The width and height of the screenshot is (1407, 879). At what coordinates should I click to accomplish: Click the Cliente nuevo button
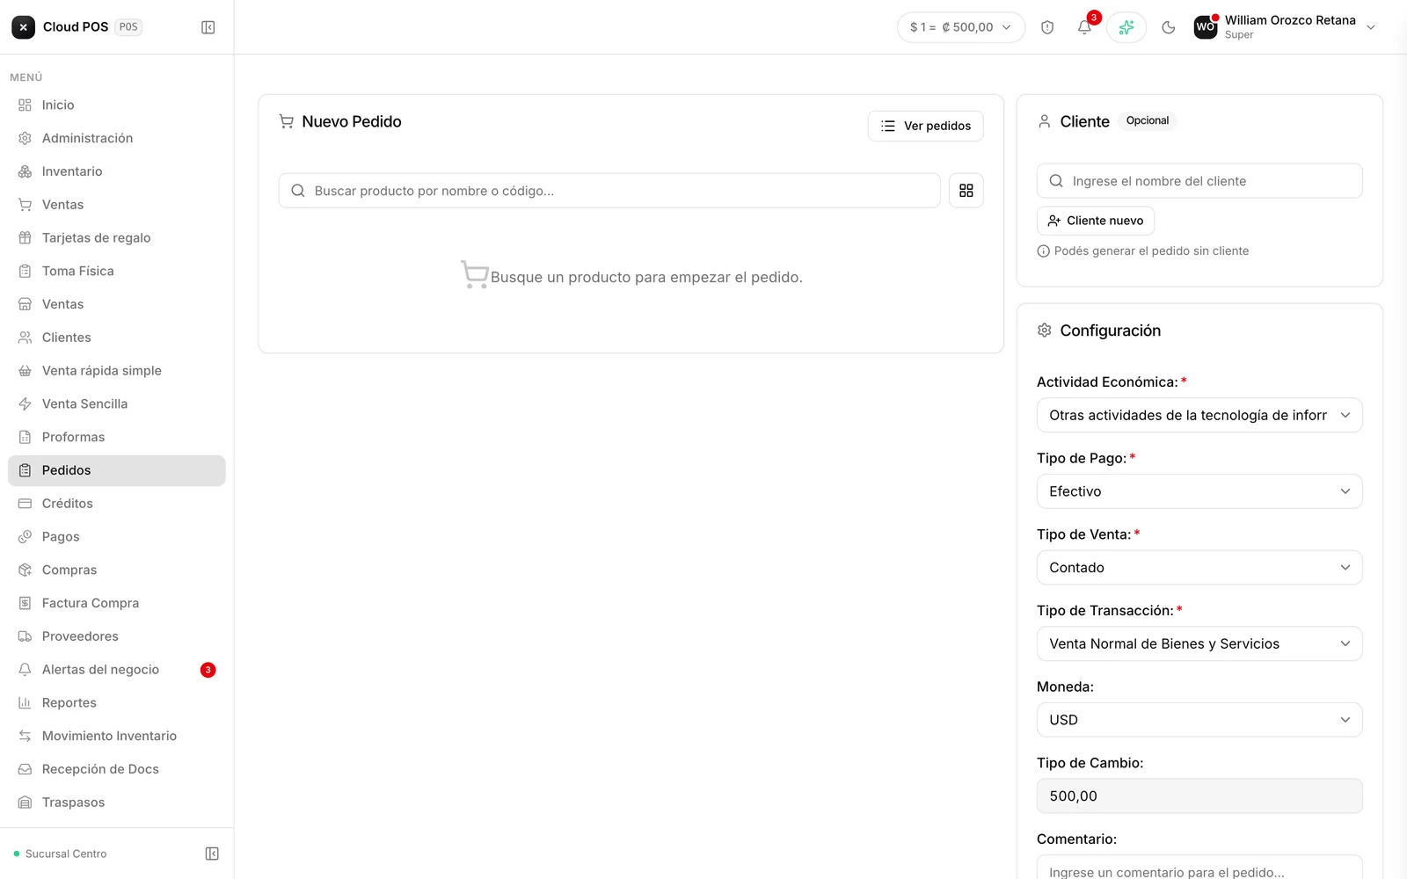(x=1096, y=221)
